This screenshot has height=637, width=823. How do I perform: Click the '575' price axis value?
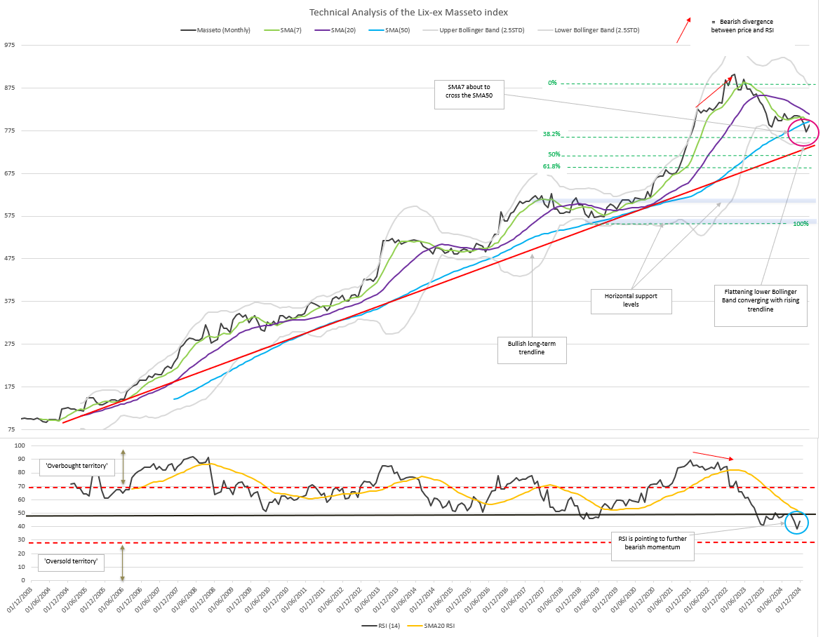coord(10,216)
